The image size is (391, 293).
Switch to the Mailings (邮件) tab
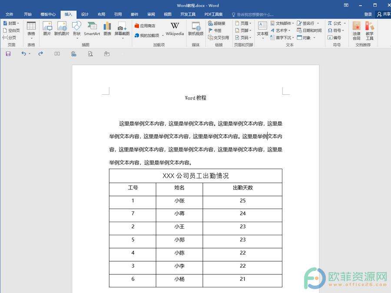[x=135, y=14]
